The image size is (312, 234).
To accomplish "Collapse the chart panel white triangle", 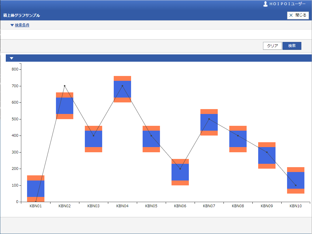I will coord(12,58).
